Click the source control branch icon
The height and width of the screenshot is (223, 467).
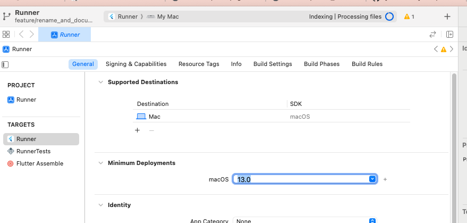[6, 16]
